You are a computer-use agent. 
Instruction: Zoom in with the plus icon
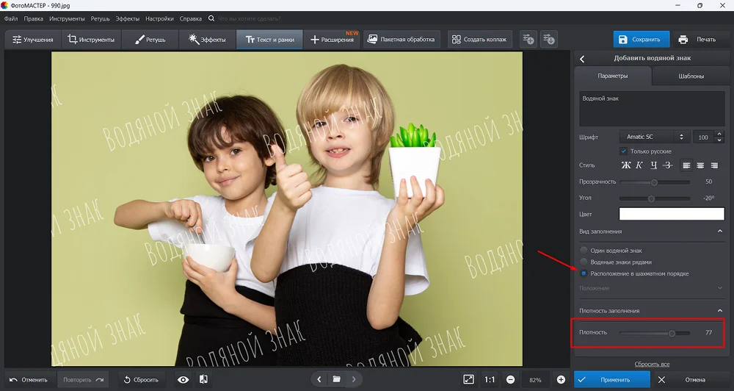tap(561, 380)
